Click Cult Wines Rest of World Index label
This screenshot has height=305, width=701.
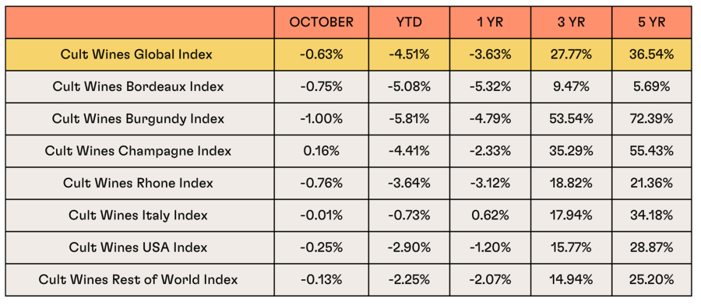pos(138,279)
